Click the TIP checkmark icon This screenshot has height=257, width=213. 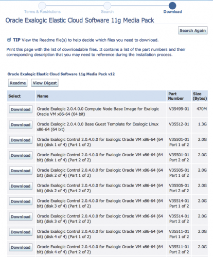click(x=9, y=40)
